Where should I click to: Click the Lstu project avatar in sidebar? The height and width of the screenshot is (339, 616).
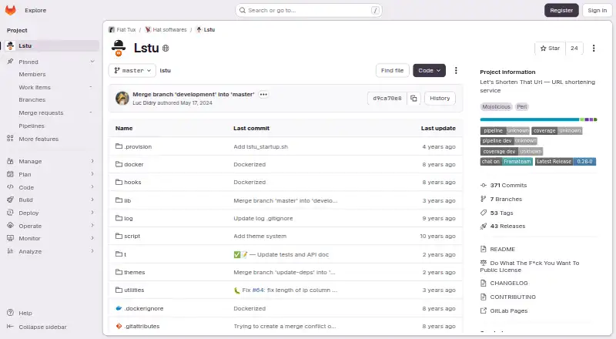11,45
